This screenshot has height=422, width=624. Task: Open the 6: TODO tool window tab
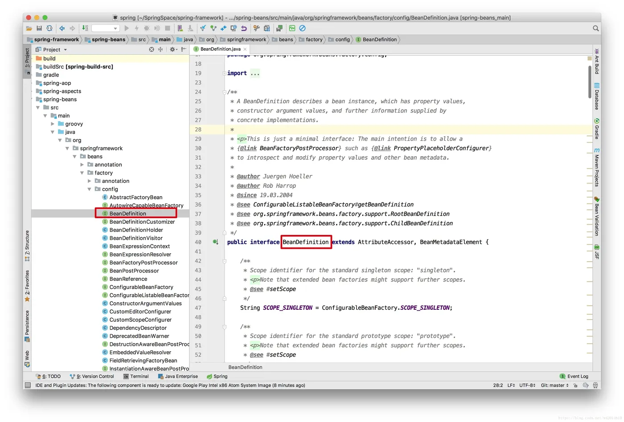tap(48, 377)
